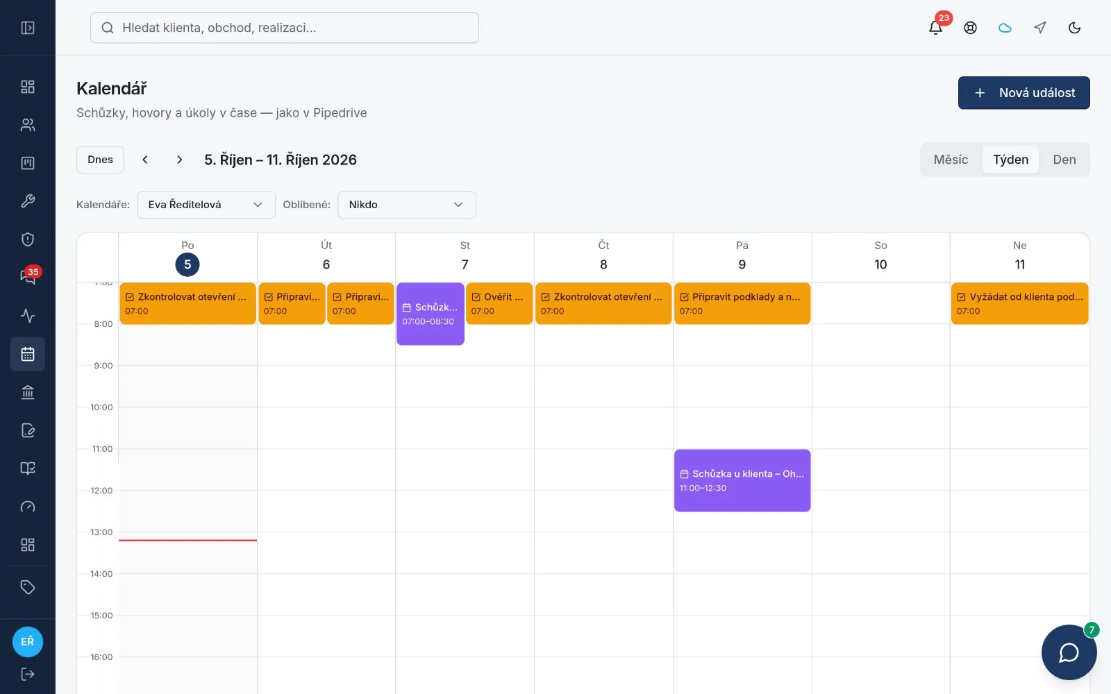This screenshot has width=1111, height=694.
Task: Open Friday Schůzka u klienta 11:00–12:30 event
Action: click(x=742, y=480)
